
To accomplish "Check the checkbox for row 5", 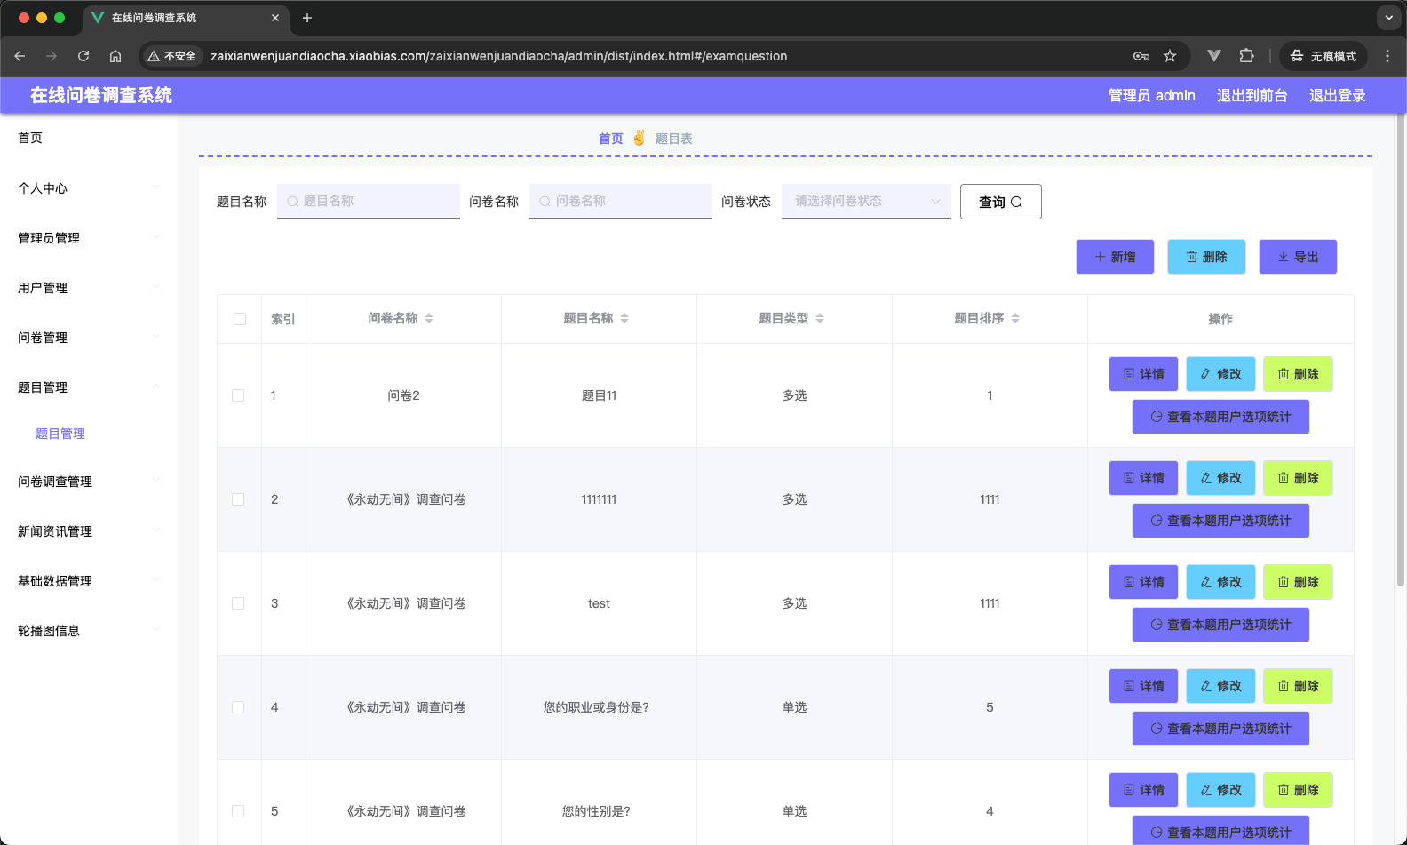I will 238,811.
